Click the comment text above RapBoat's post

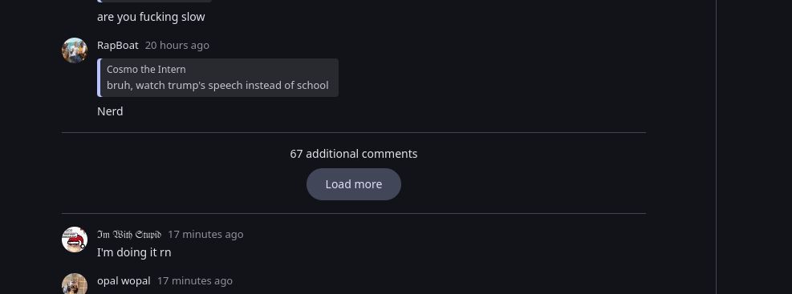[151, 17]
